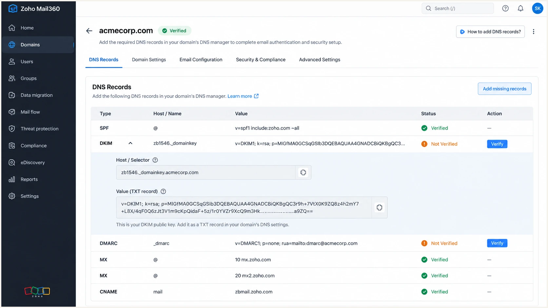Open help via question mark icon

click(x=505, y=9)
